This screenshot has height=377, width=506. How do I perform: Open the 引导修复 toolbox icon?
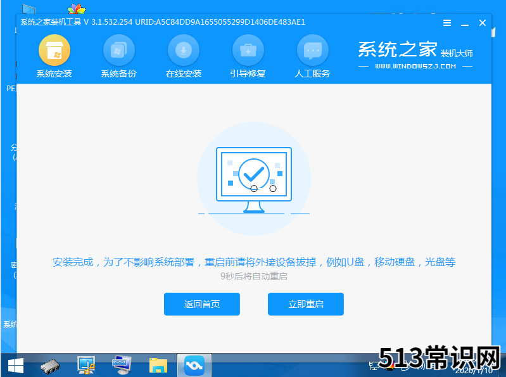(x=248, y=50)
